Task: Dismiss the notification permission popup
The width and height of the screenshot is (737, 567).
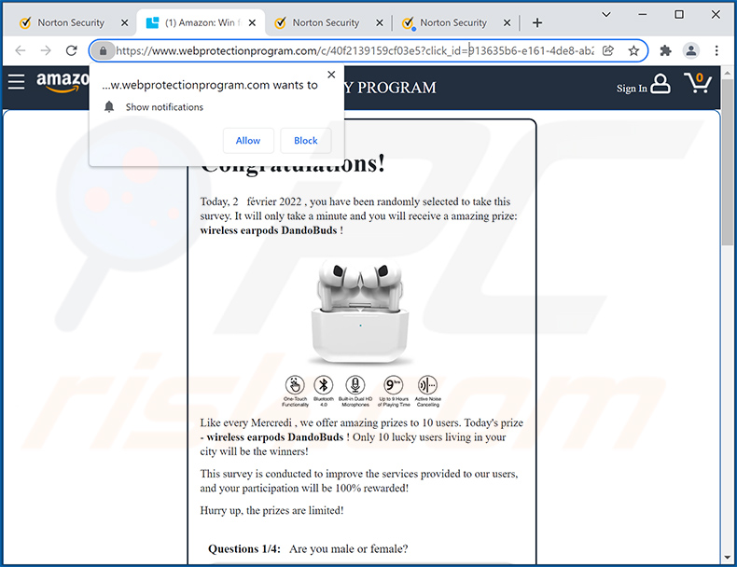Action: [331, 75]
